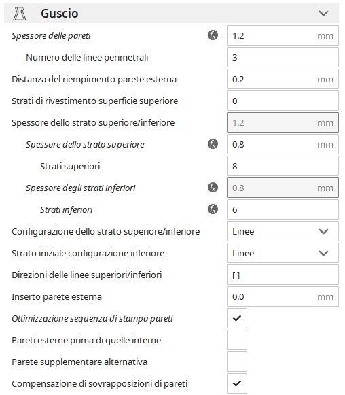Collapse the Guscio section chevron
This screenshot has height=395, width=345.
click(x=323, y=13)
